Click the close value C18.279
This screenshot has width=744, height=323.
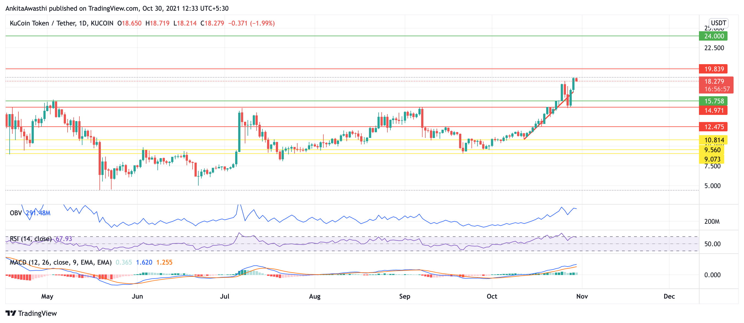[x=212, y=23]
